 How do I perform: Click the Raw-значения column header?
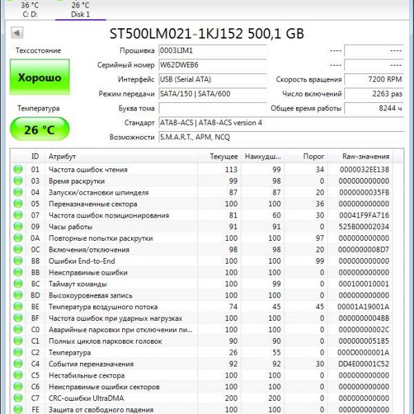pyautogui.click(x=360, y=157)
